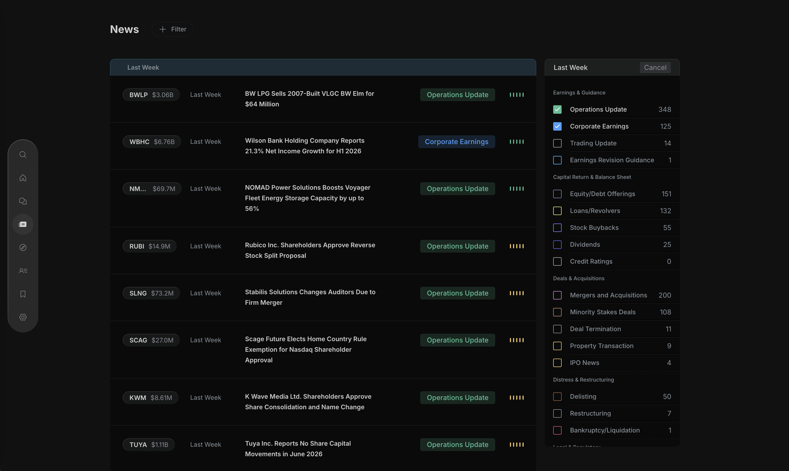Open the NM... $69.7M ticker chip
Viewport: 789px width, 471px height.
152,189
